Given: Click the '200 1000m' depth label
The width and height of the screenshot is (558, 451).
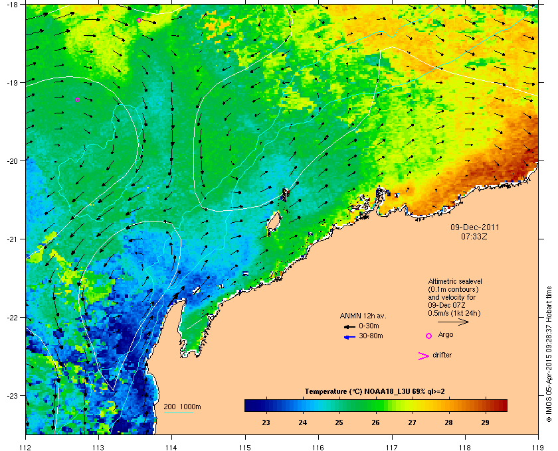Looking at the screenshot, I should click(182, 407).
